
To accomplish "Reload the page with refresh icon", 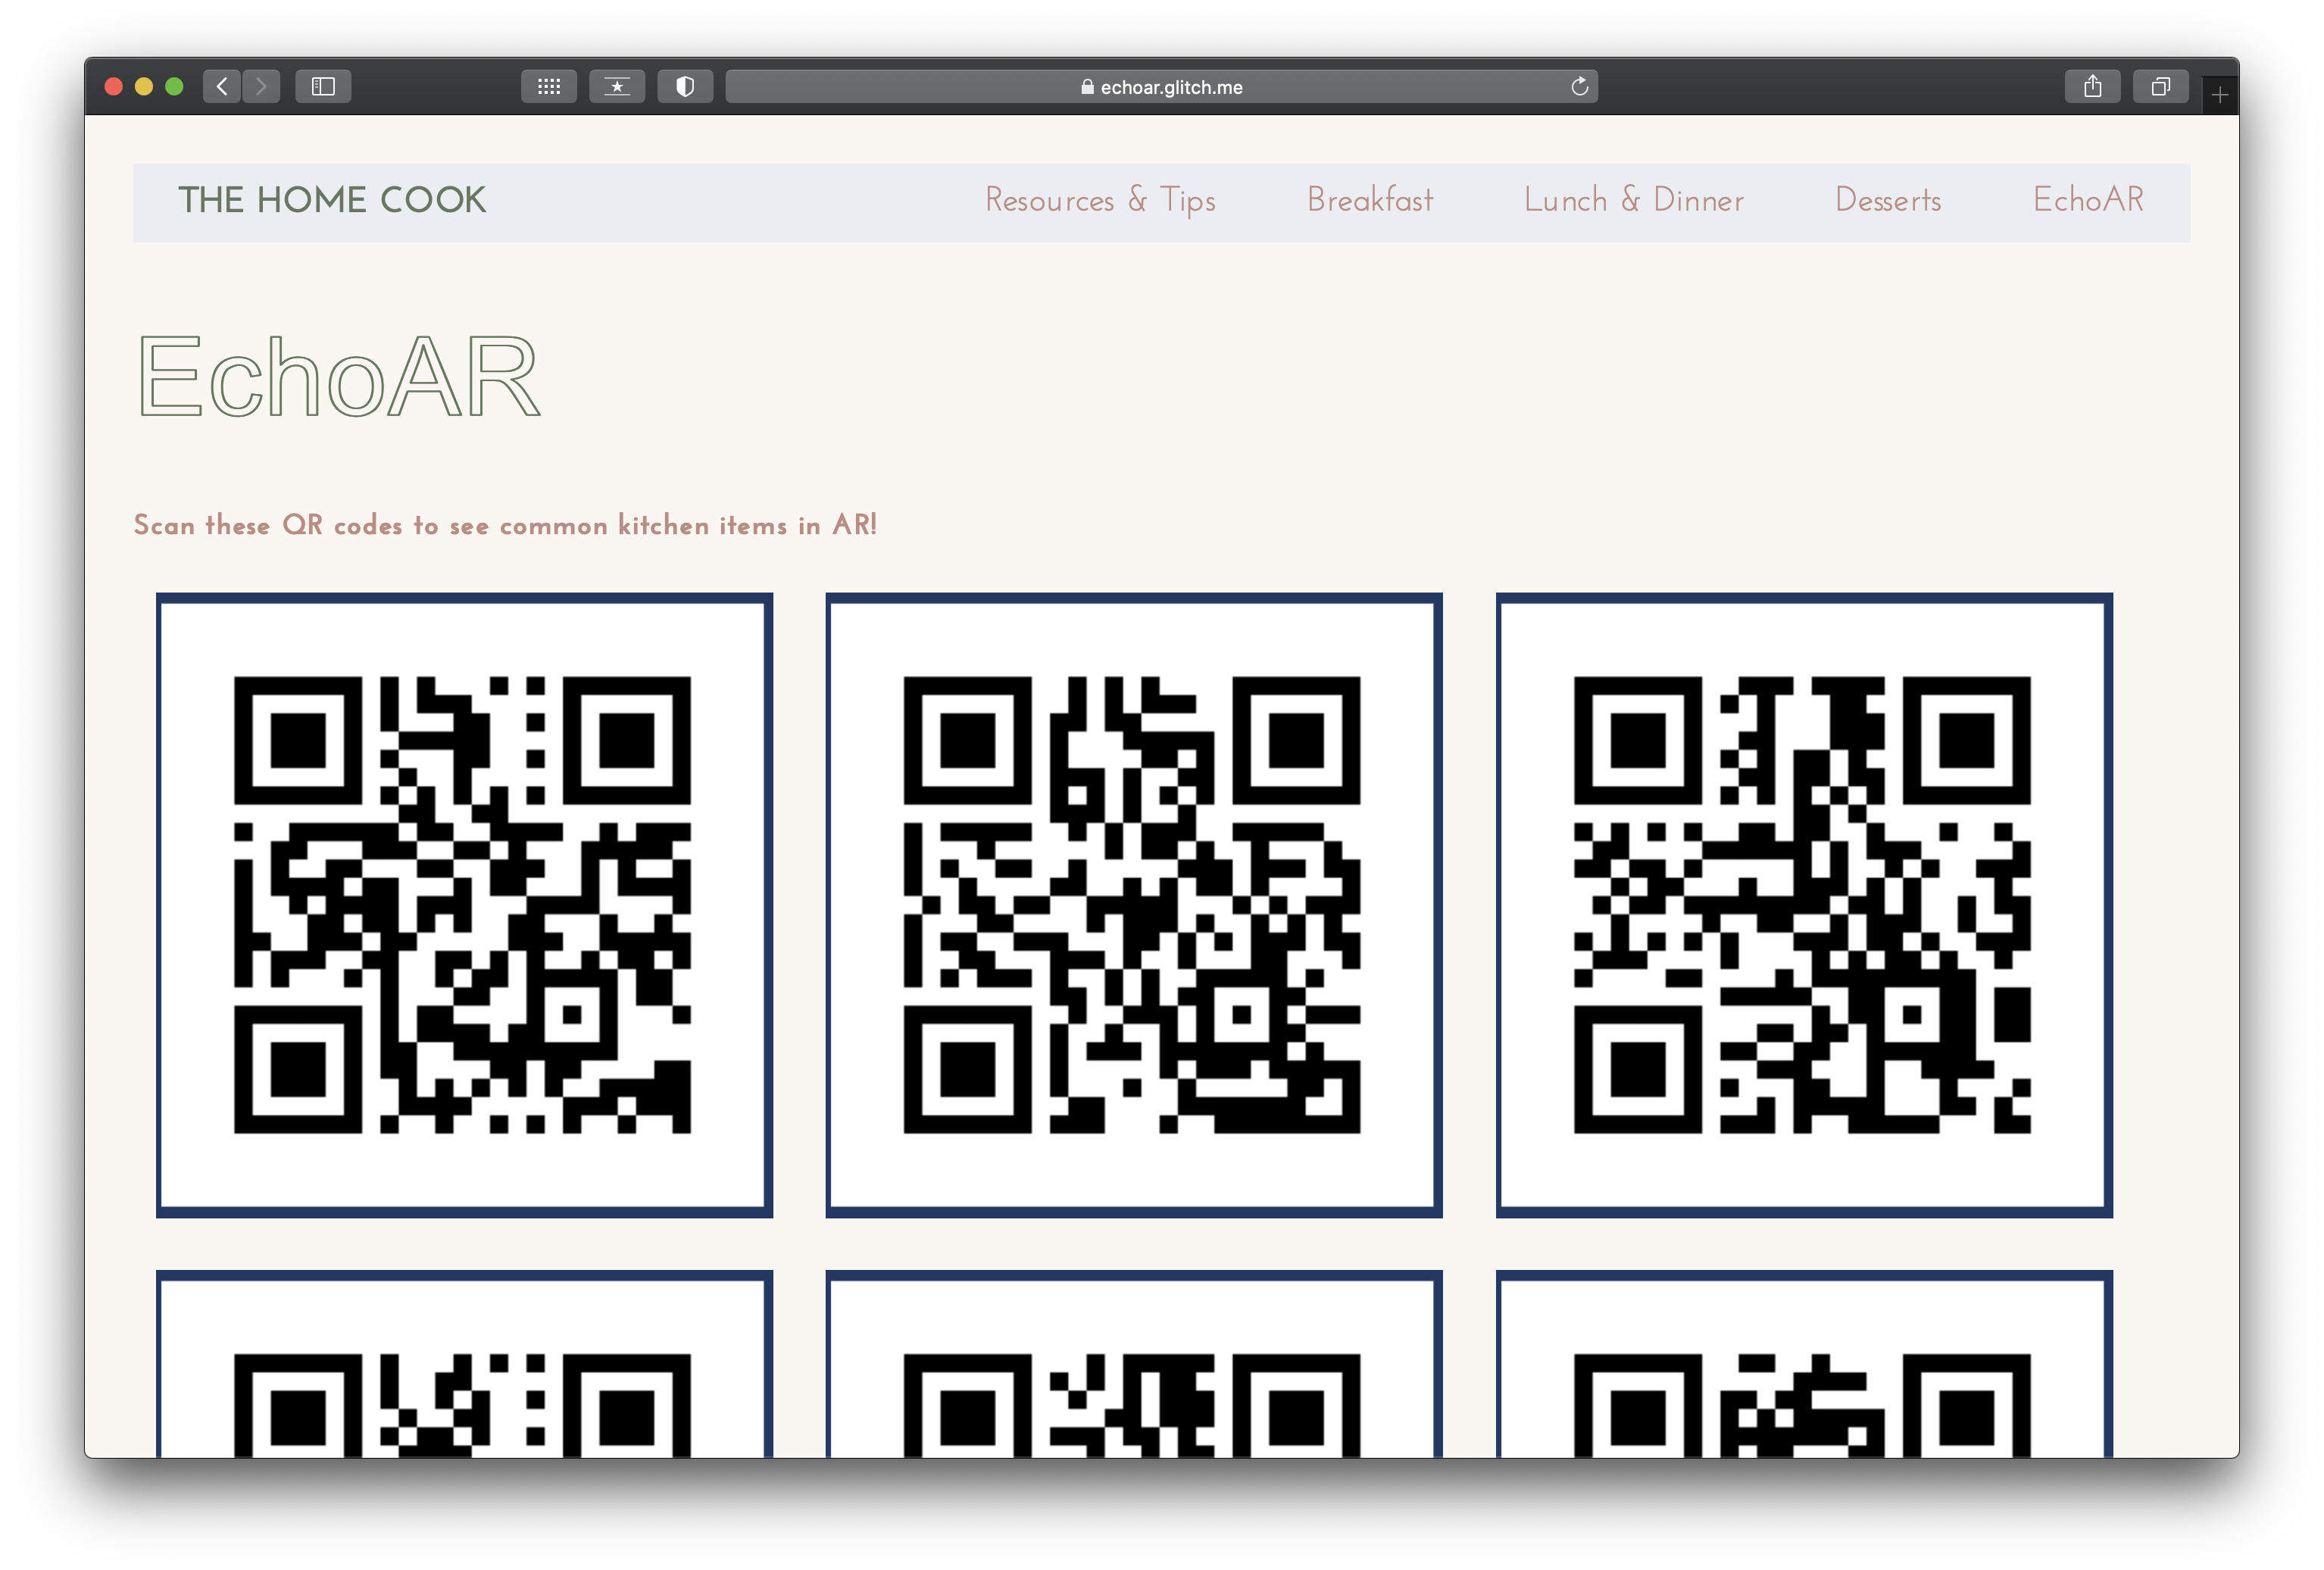I will [x=1579, y=87].
